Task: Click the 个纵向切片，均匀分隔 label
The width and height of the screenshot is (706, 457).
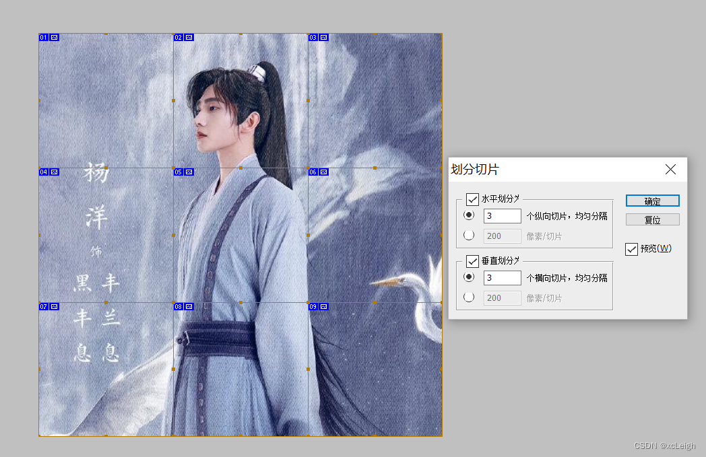Action: pos(567,216)
